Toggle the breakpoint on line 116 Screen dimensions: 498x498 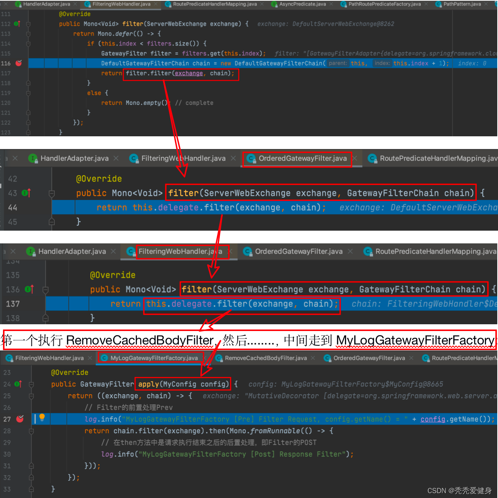click(19, 63)
